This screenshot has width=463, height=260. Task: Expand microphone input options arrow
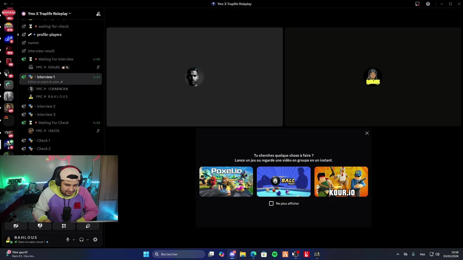[73, 239]
